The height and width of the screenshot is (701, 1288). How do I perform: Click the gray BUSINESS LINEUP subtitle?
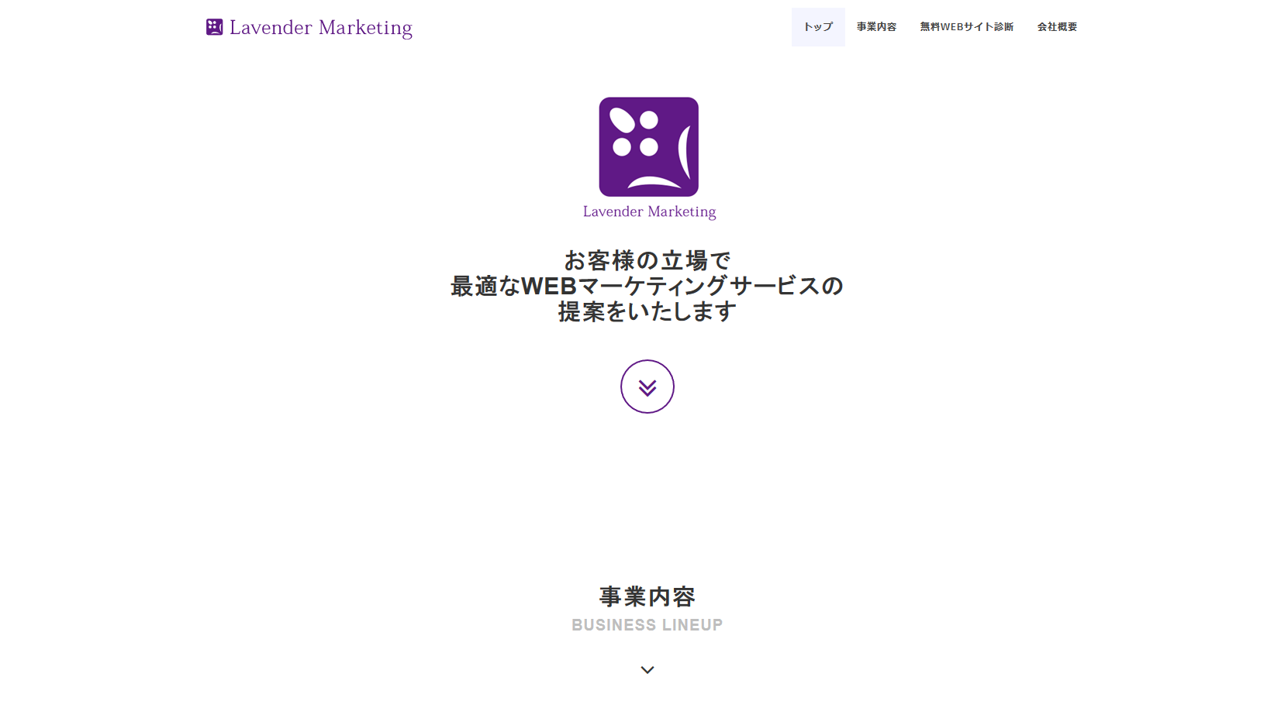point(647,625)
